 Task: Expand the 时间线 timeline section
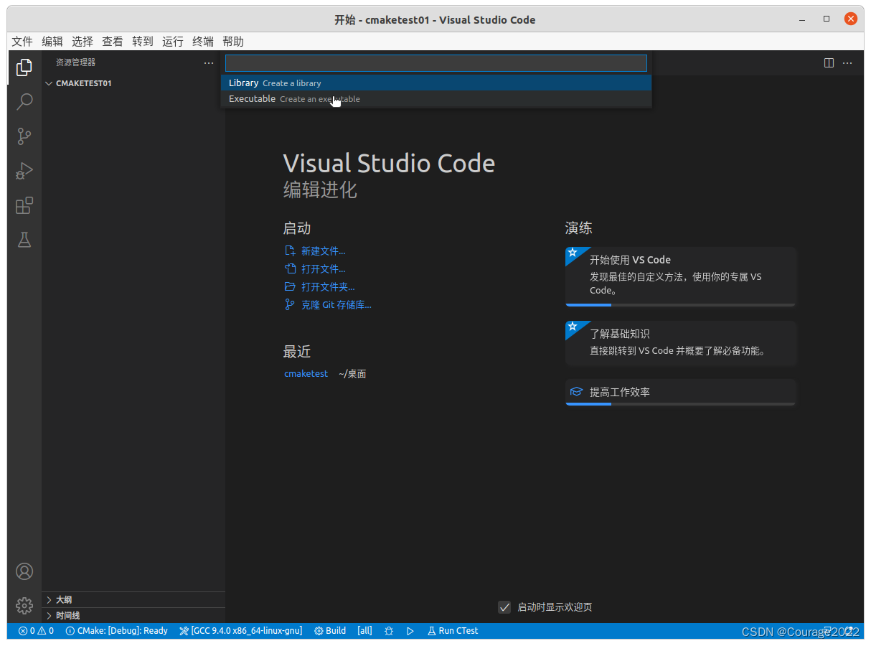coord(133,615)
